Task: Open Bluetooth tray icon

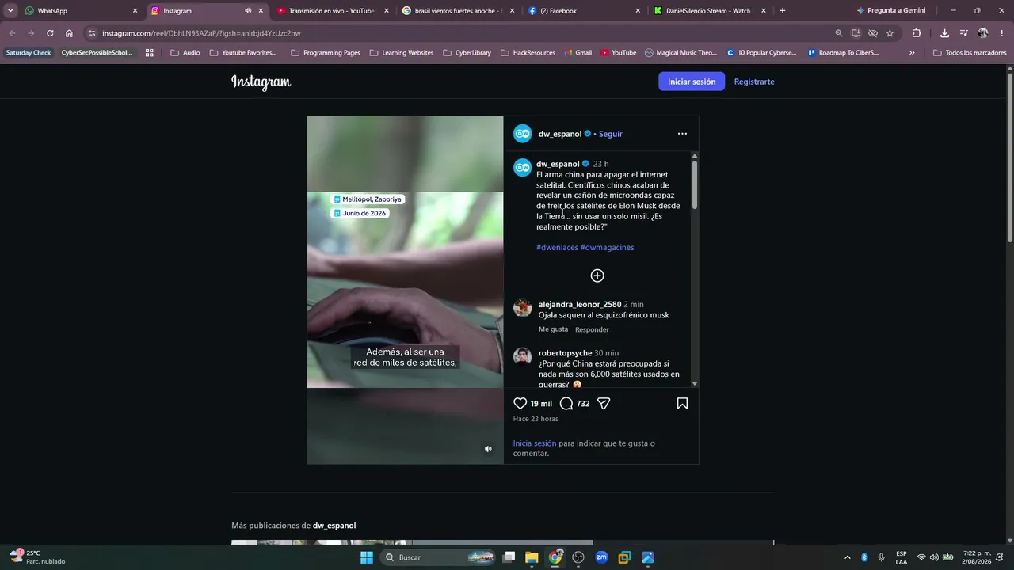Action: 864,557
